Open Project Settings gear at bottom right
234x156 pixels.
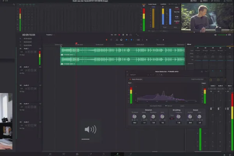[x=230, y=155]
